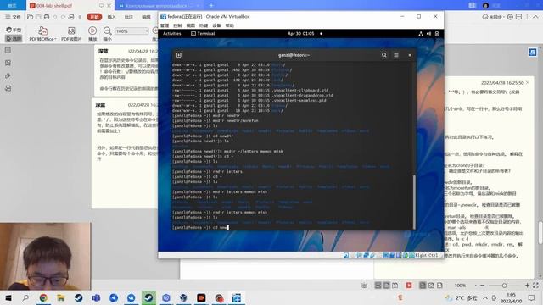Open the second WPS left sidebar panel icon
Image resolution: width=543 pixels, height=305 pixels.
tap(8, 63)
